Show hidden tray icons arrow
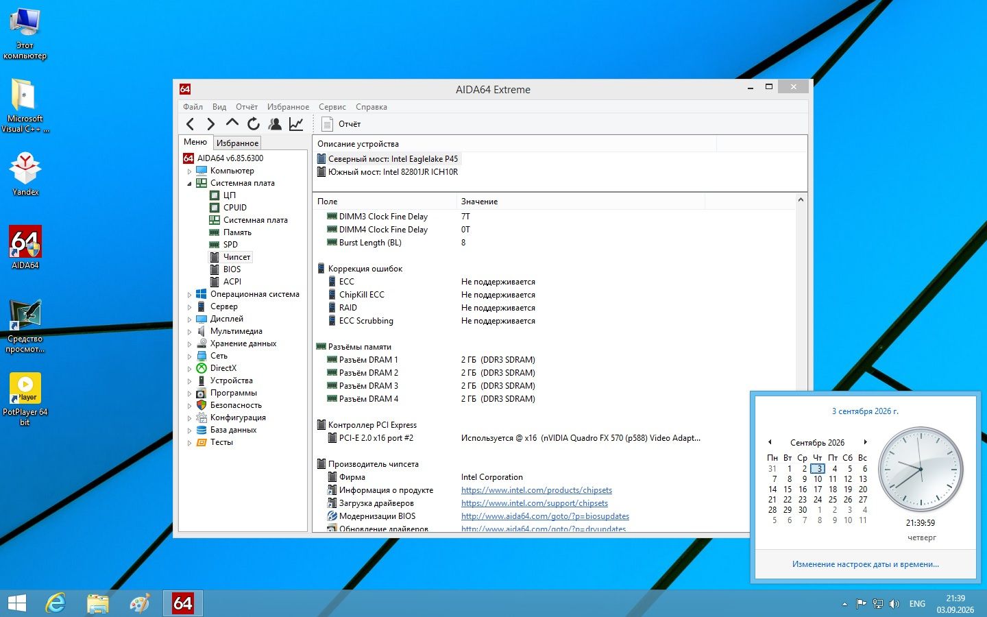 844,604
